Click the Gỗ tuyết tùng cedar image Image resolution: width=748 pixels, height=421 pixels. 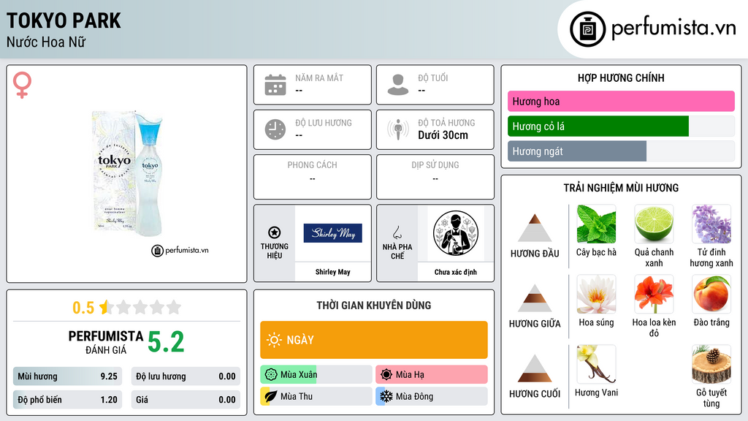711,364
